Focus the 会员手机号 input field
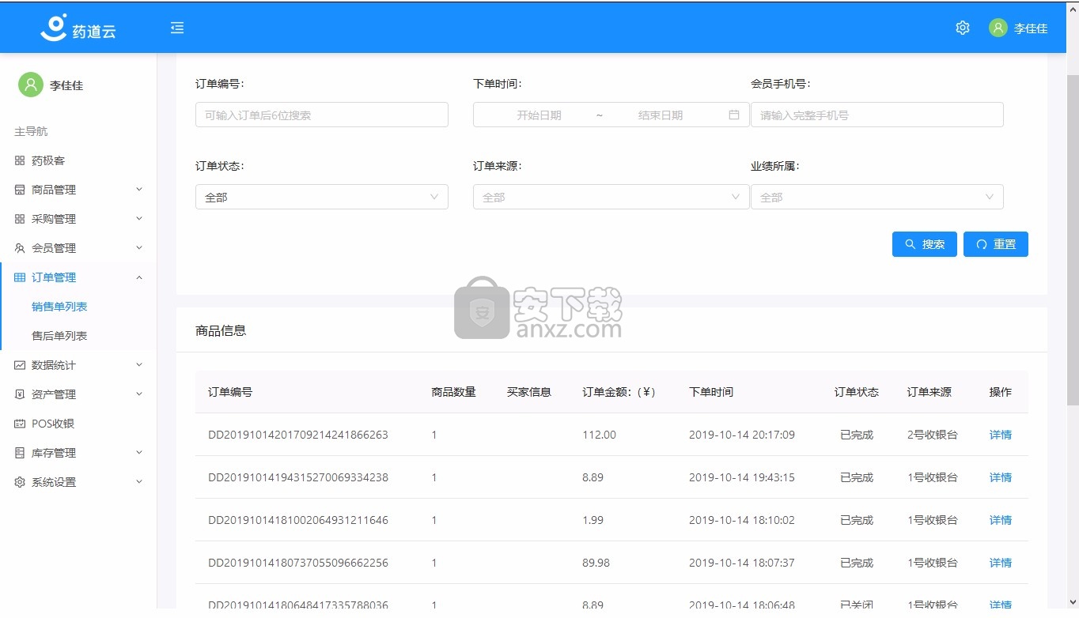1079x618 pixels. (x=877, y=115)
